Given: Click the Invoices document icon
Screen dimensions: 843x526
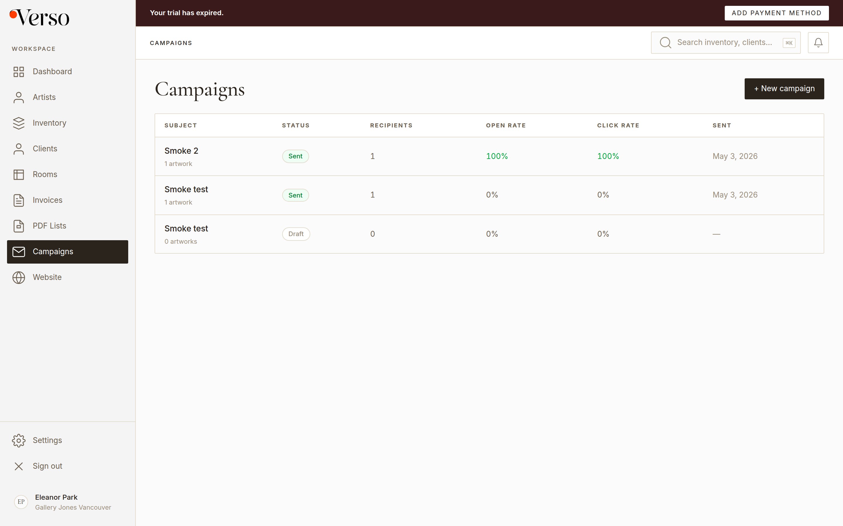Looking at the screenshot, I should [18, 200].
